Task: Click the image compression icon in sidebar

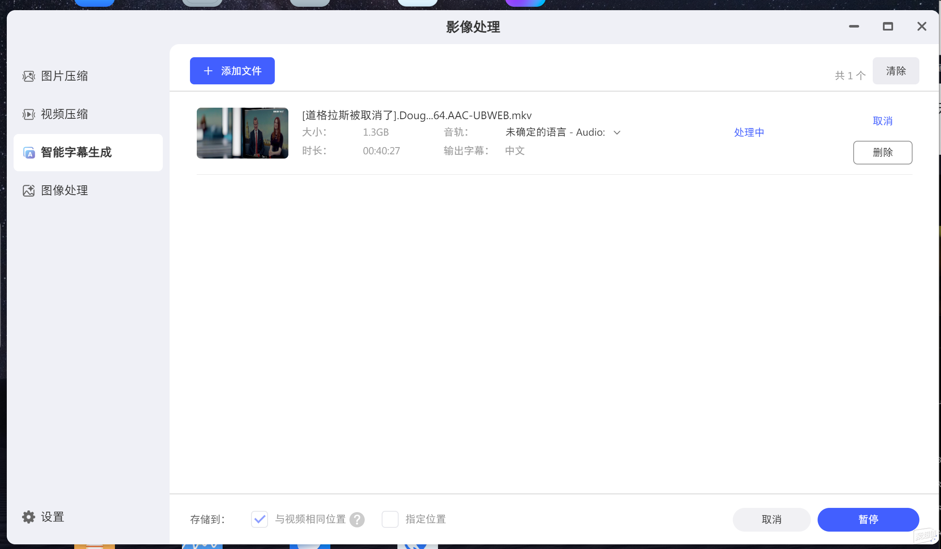Action: coord(29,76)
